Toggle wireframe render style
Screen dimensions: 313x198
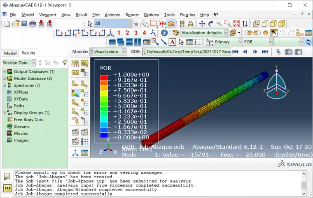pyautogui.click(x=256, y=24)
